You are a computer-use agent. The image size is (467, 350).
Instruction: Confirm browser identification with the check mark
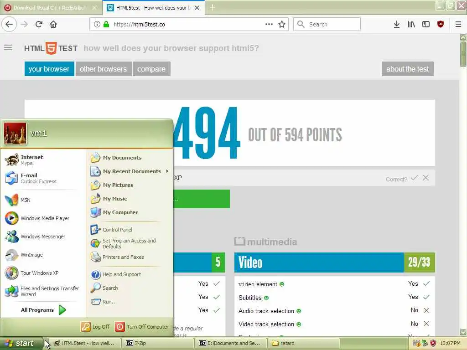click(414, 178)
